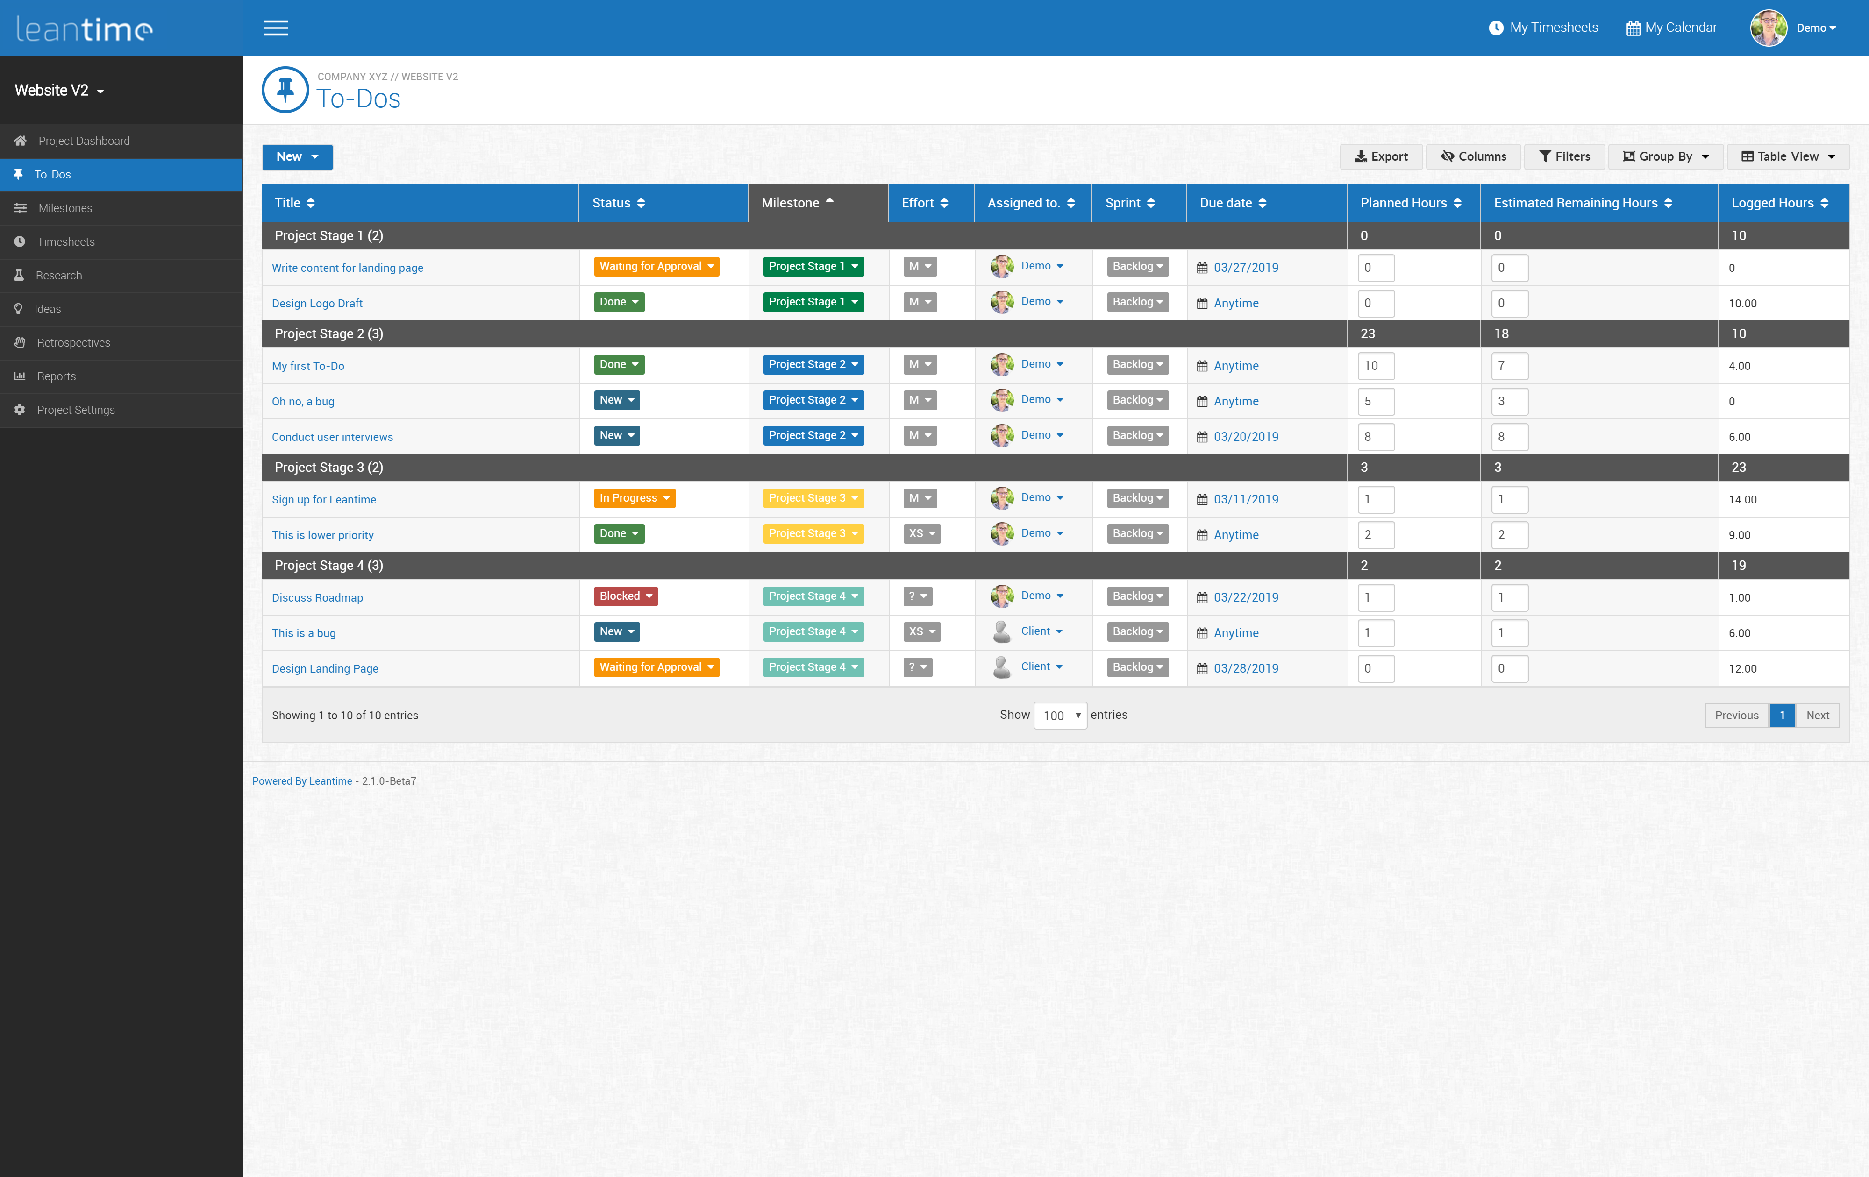1869x1177 pixels.
Task: Click the Export button
Action: click(1381, 157)
